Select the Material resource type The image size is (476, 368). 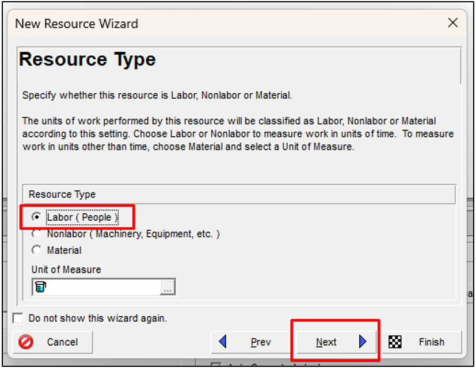pyautogui.click(x=37, y=250)
